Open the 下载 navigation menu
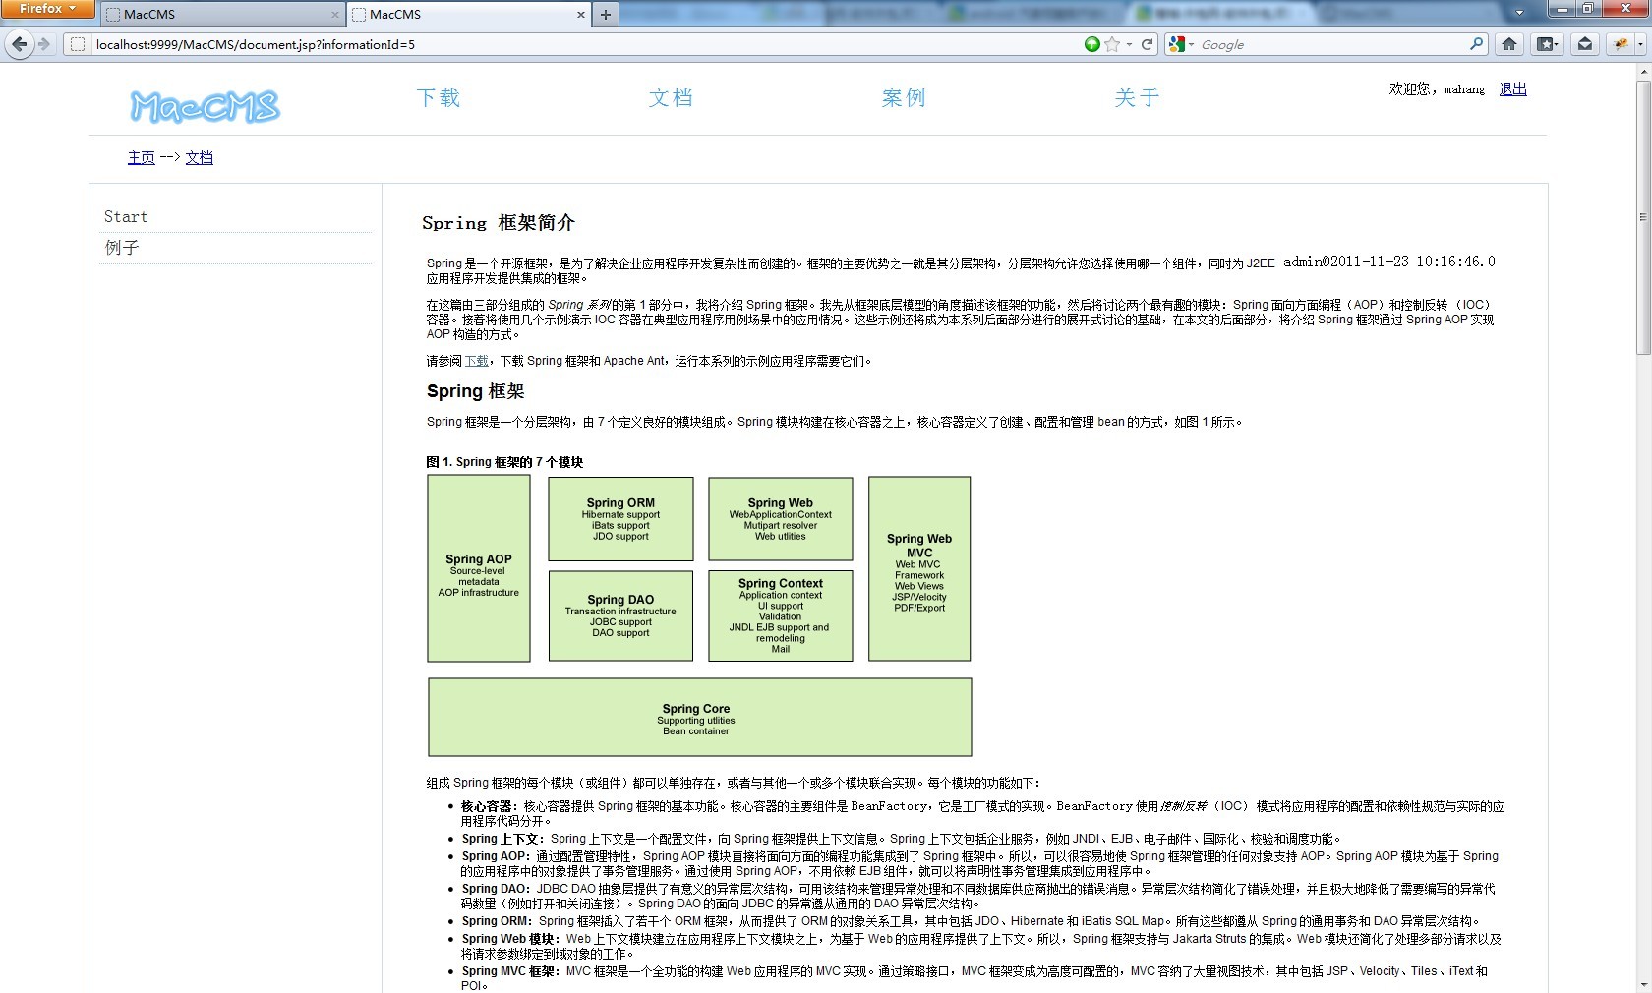This screenshot has width=1652, height=993. (x=439, y=97)
